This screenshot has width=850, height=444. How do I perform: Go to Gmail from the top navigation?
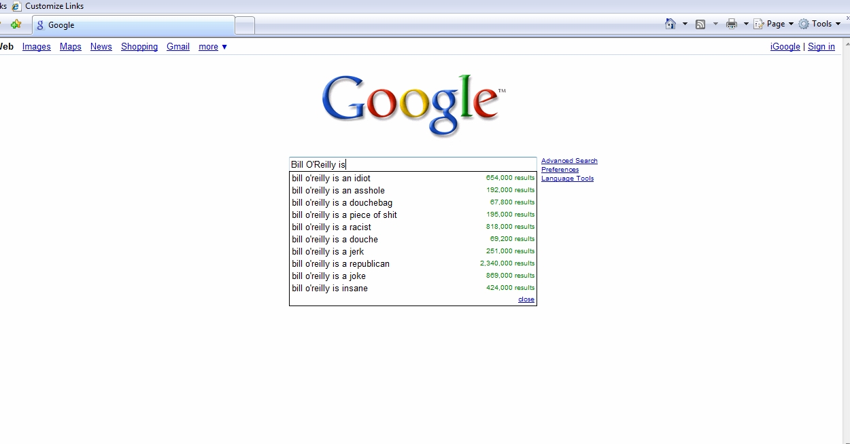click(178, 47)
